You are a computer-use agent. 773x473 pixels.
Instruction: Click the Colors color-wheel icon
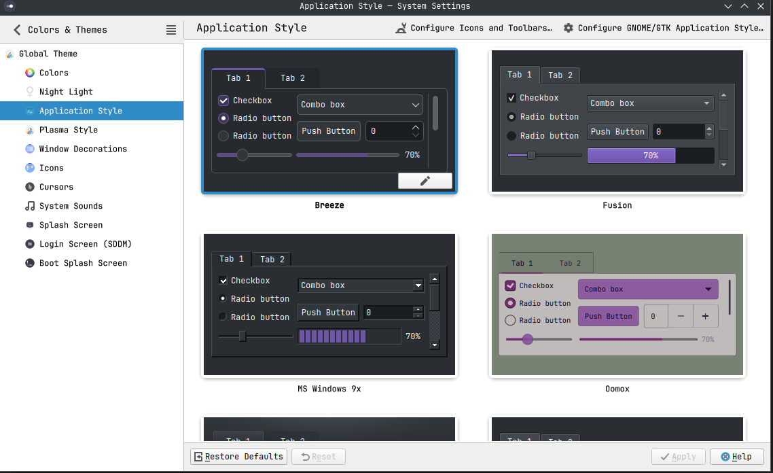(x=30, y=73)
